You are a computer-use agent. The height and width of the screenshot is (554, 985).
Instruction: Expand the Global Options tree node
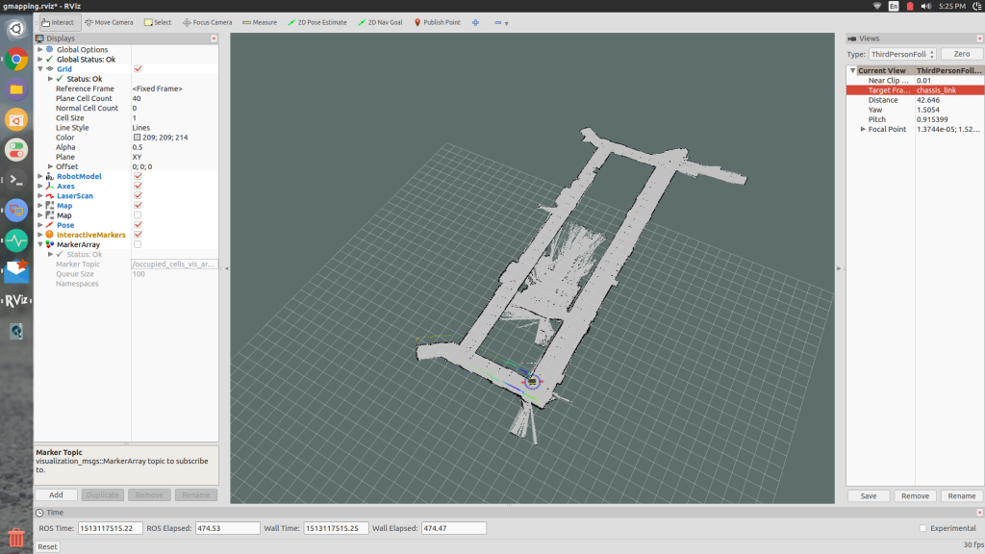[x=40, y=50]
